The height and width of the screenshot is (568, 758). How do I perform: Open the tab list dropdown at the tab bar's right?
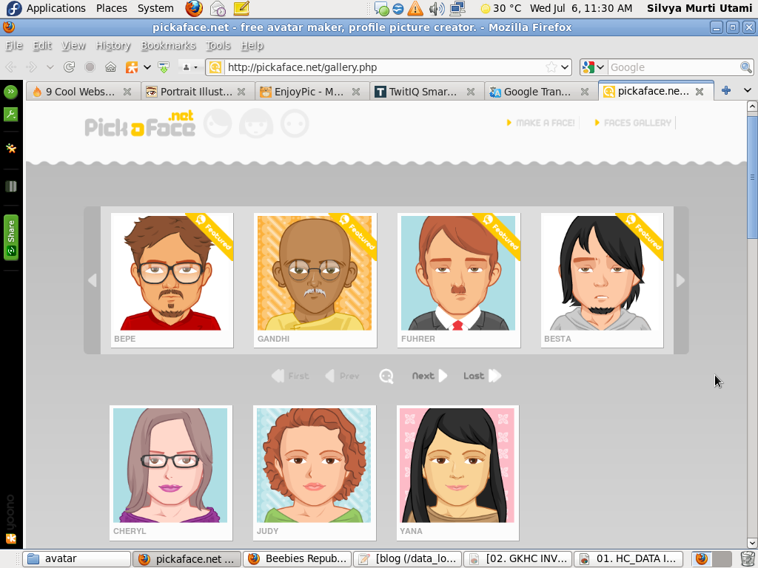click(748, 91)
